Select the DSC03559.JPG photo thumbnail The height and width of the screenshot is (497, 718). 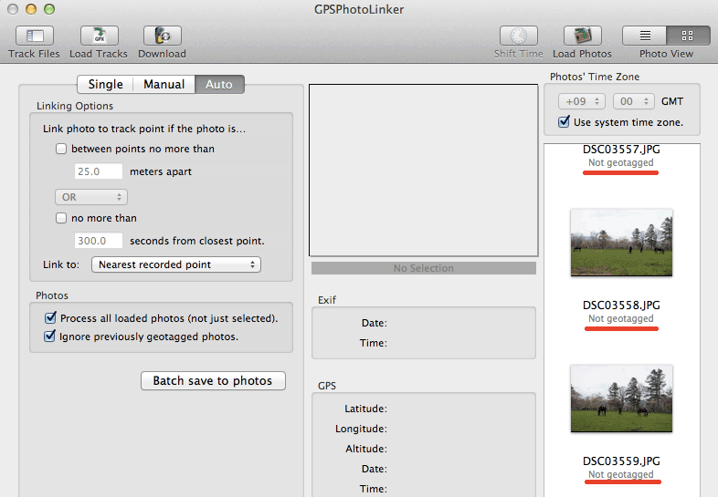click(621, 399)
